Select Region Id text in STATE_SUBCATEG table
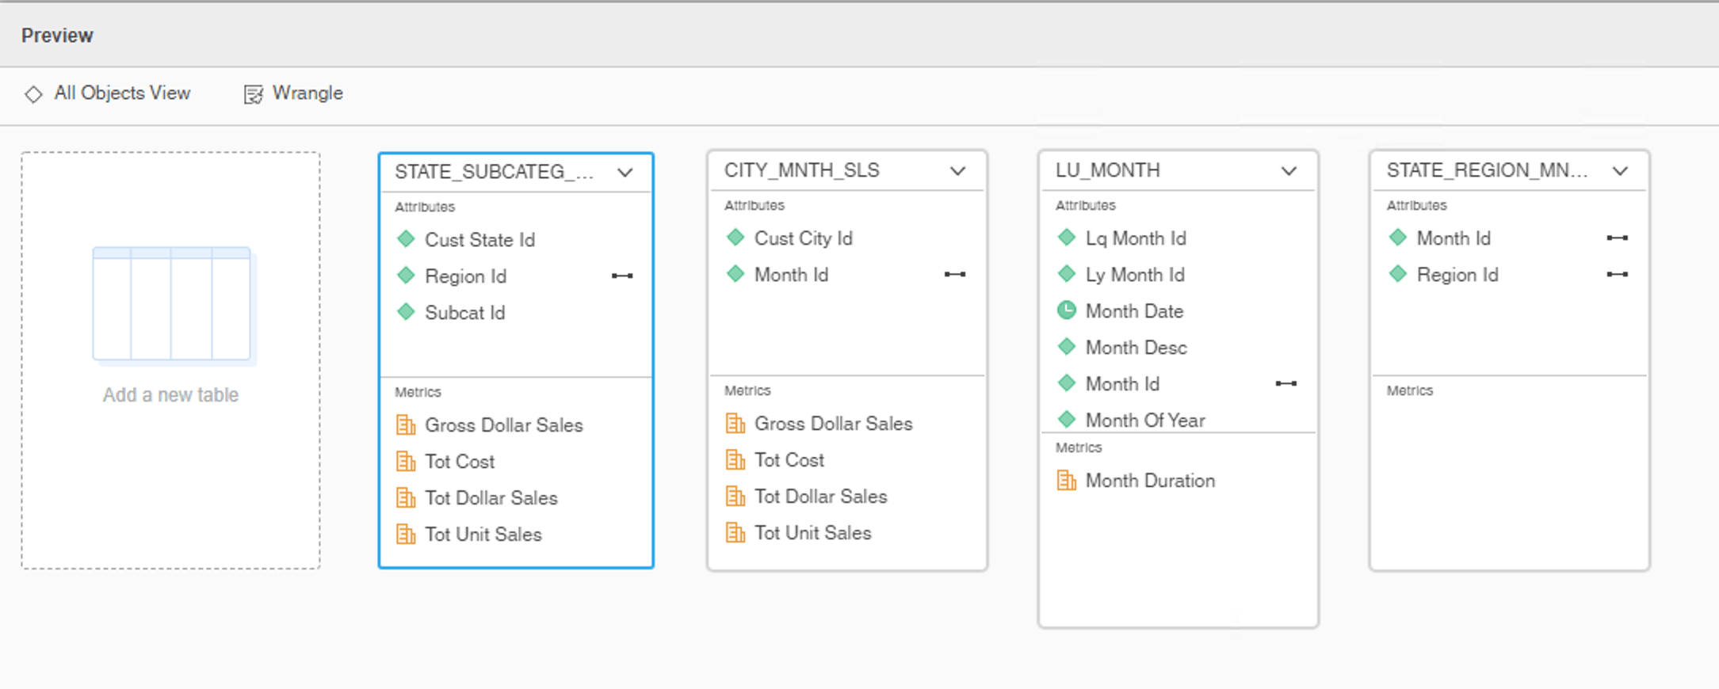The width and height of the screenshot is (1719, 689). coord(465,276)
